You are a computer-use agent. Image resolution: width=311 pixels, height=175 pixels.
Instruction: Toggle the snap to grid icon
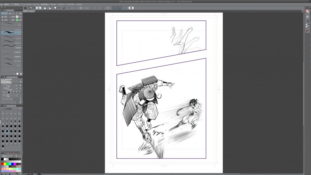click(124, 8)
